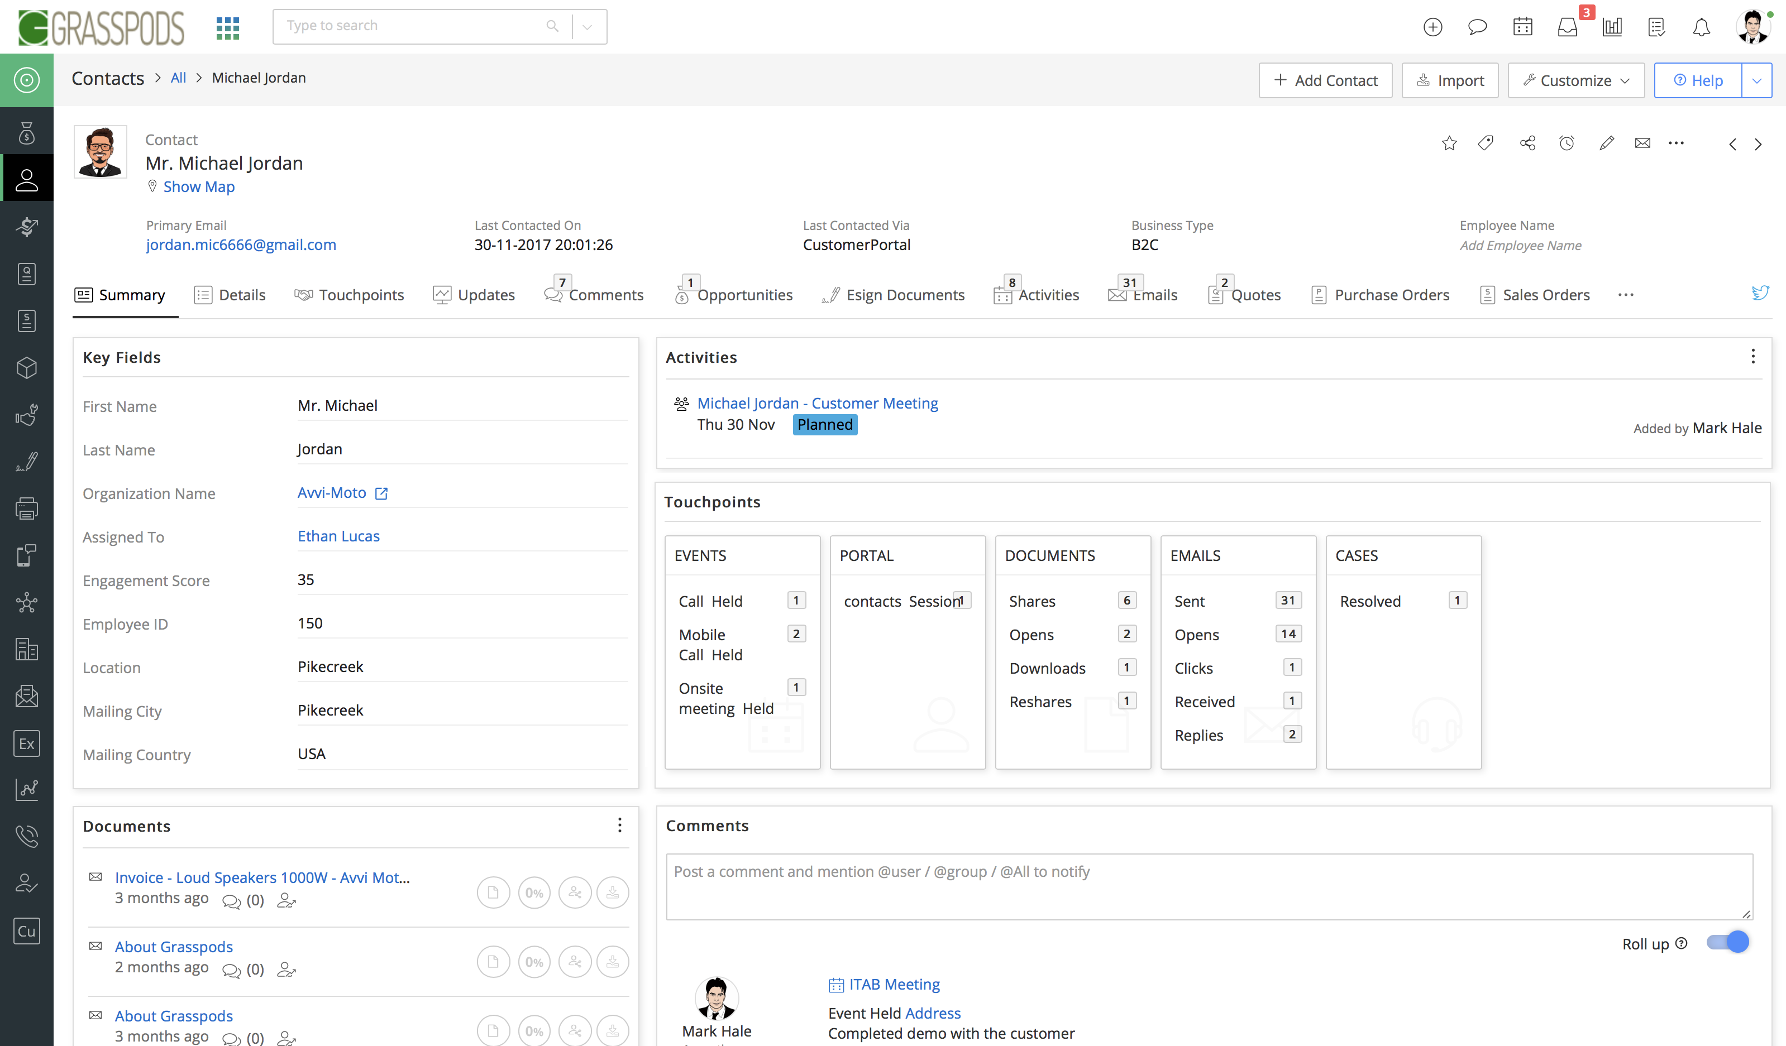
Task: Open the calendar icon in top bar
Action: [x=1522, y=27]
